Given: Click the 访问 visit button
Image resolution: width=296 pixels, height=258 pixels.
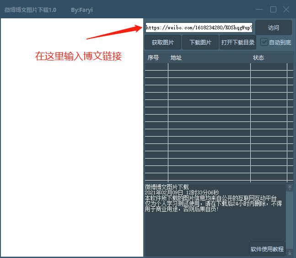Looking at the screenshot, I should pyautogui.click(x=274, y=27).
